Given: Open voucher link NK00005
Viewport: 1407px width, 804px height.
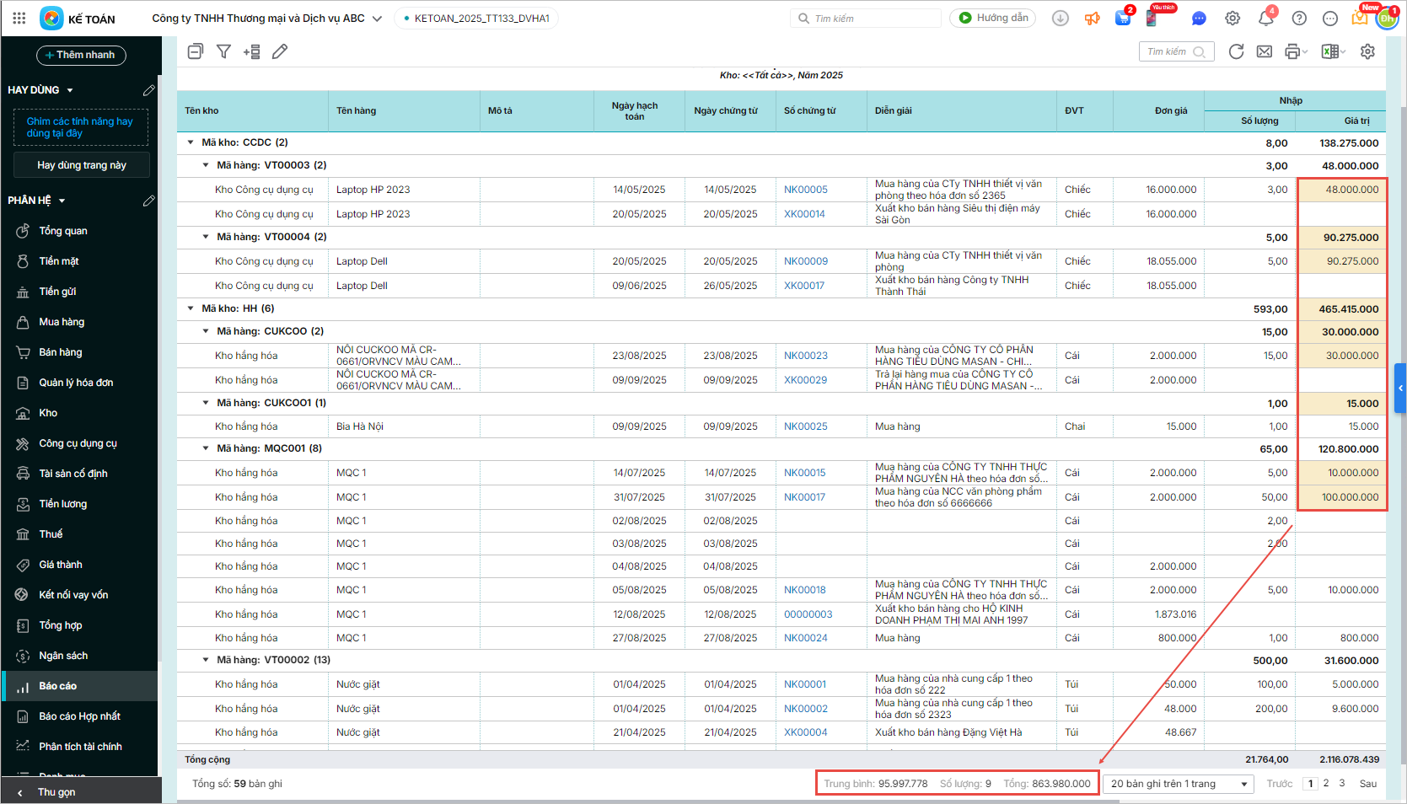Looking at the screenshot, I should click(x=805, y=190).
